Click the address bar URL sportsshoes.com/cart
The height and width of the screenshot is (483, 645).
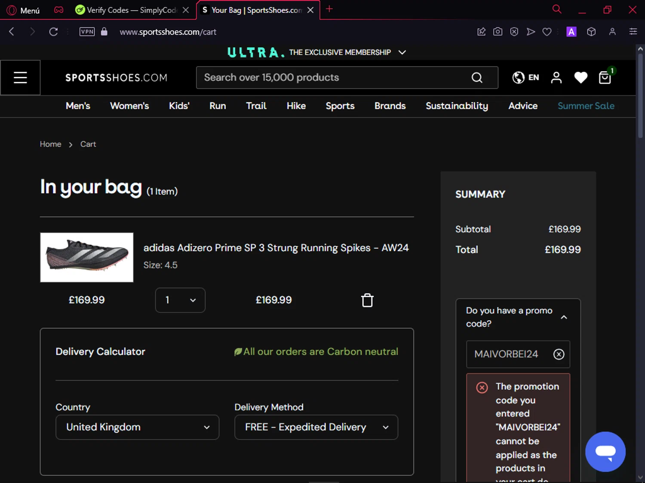pos(168,32)
